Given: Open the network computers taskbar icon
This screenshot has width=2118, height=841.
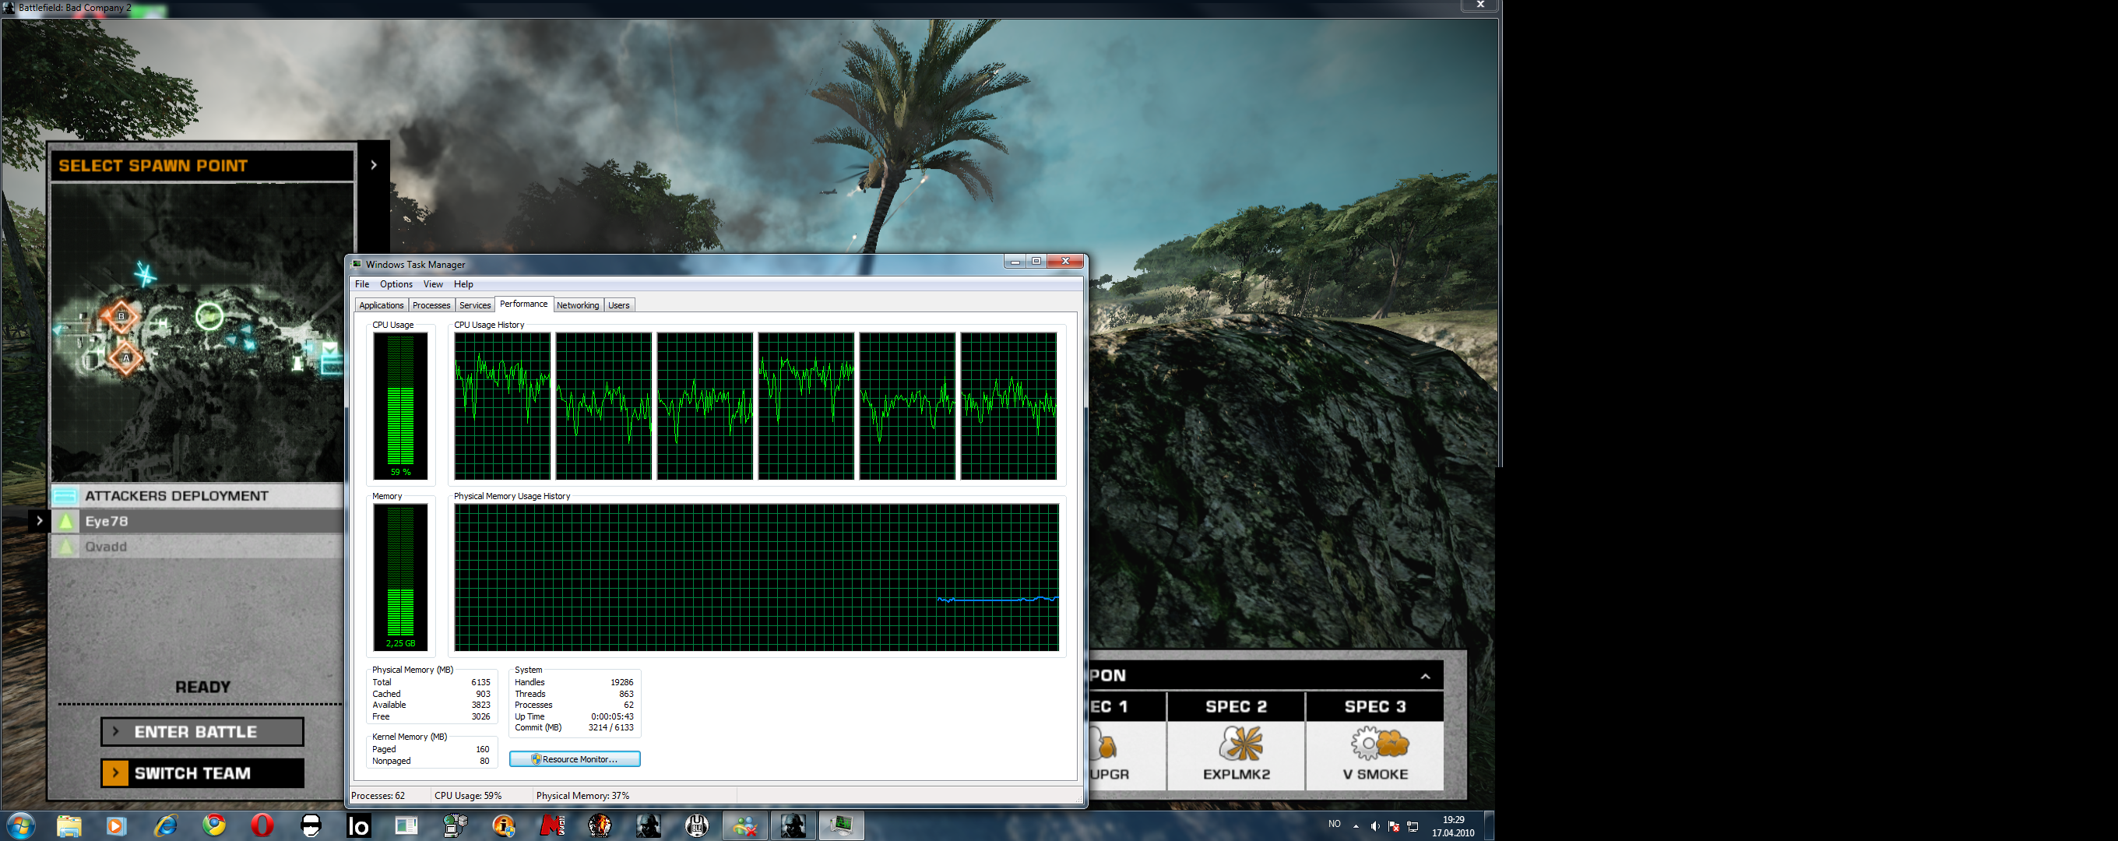Looking at the screenshot, I should tap(455, 825).
